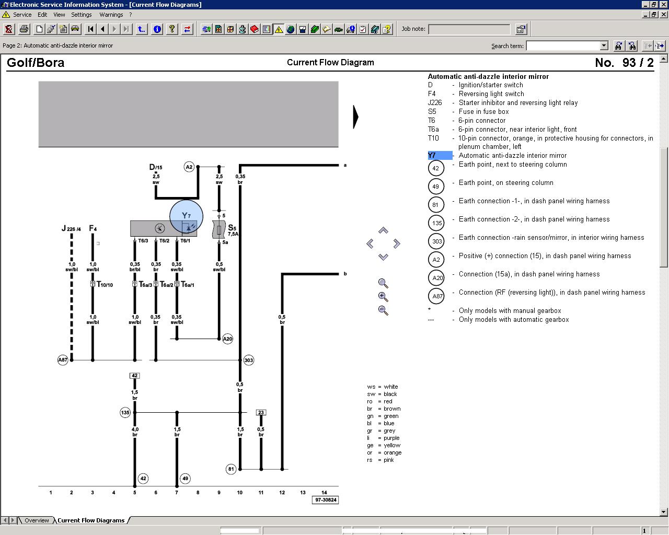Go to first page with skip-back arrow
Viewport: 669px width, 535px height.
tap(91, 29)
